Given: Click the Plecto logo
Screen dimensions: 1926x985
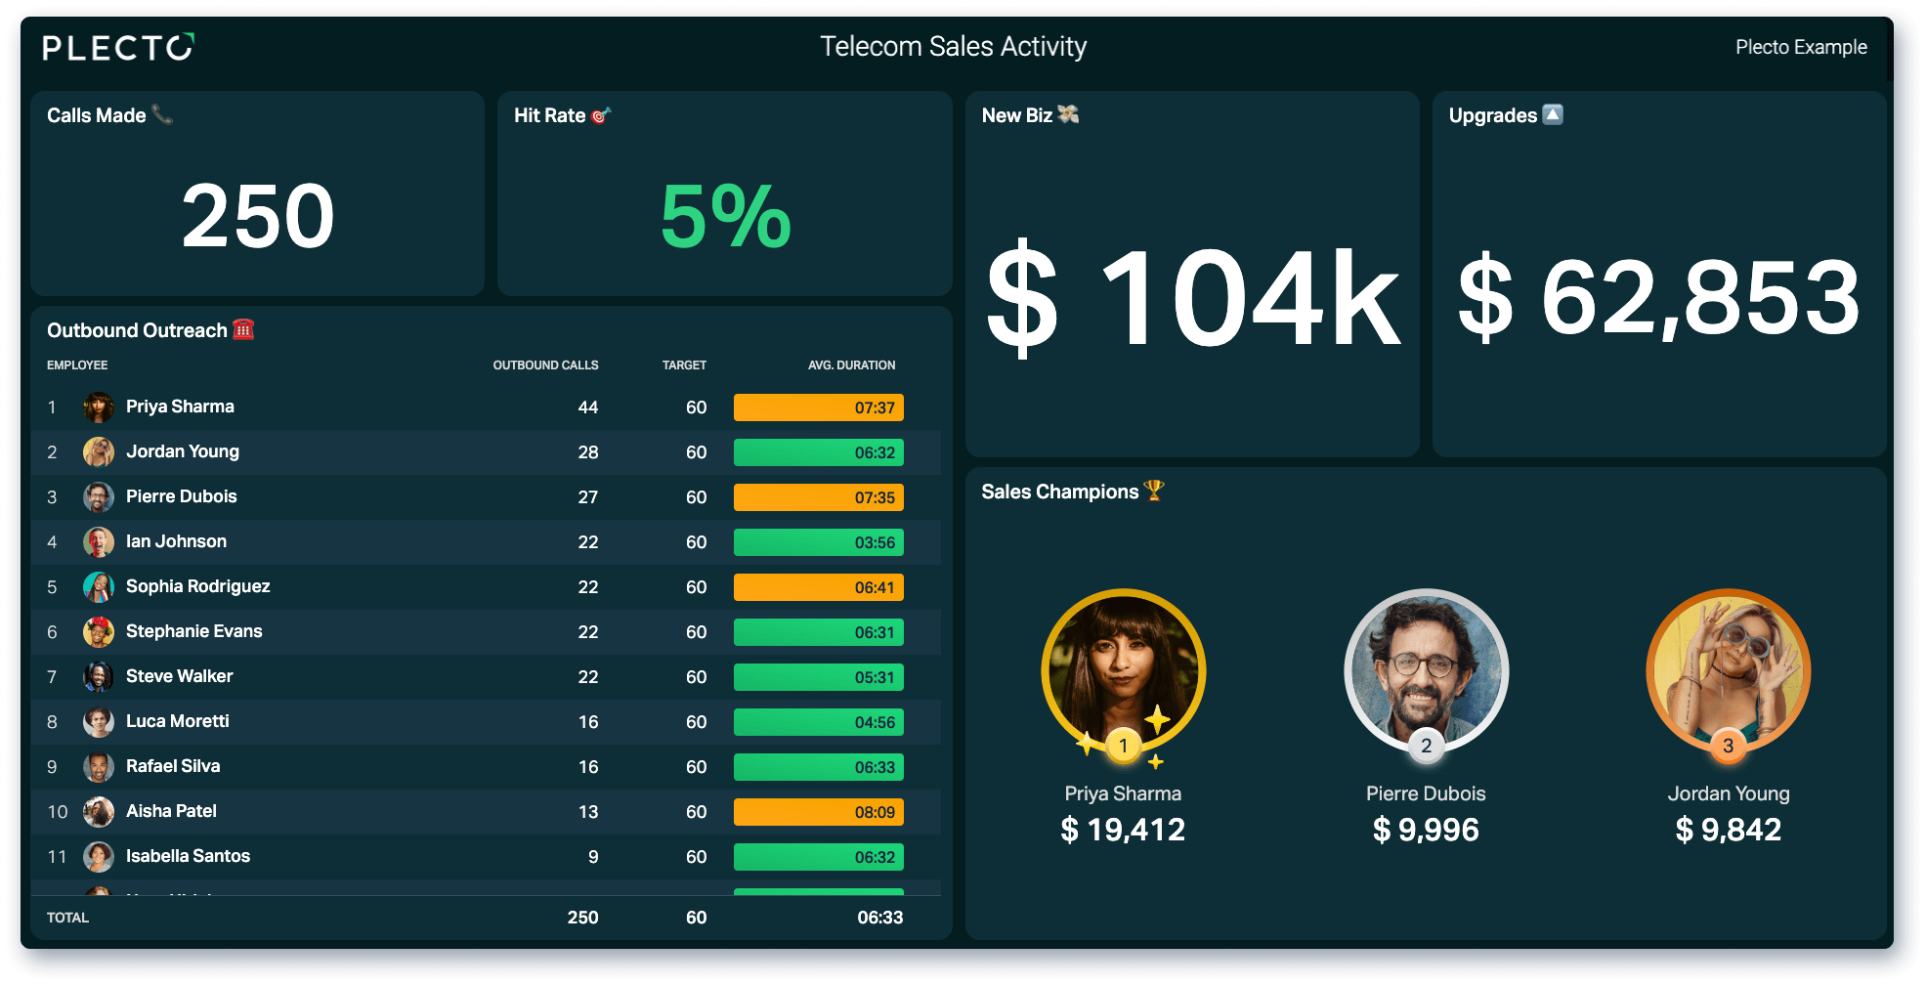Looking at the screenshot, I should (118, 47).
